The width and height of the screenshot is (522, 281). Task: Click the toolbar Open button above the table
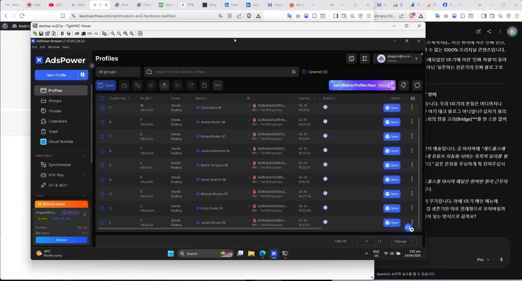click(x=106, y=85)
